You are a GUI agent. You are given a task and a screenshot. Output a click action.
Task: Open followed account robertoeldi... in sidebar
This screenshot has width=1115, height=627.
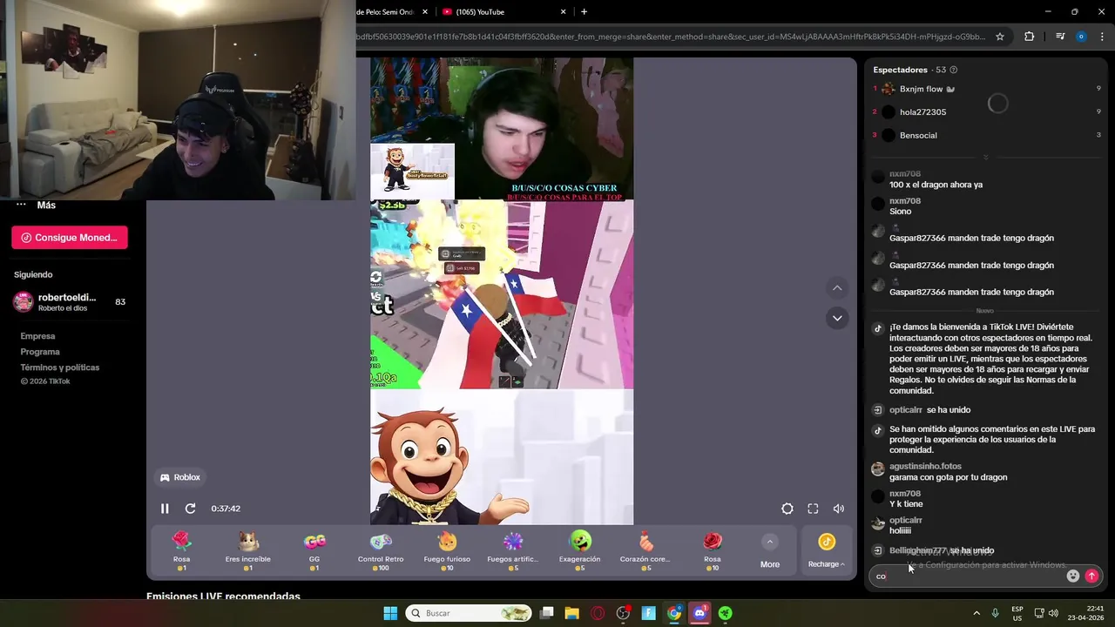click(70, 301)
